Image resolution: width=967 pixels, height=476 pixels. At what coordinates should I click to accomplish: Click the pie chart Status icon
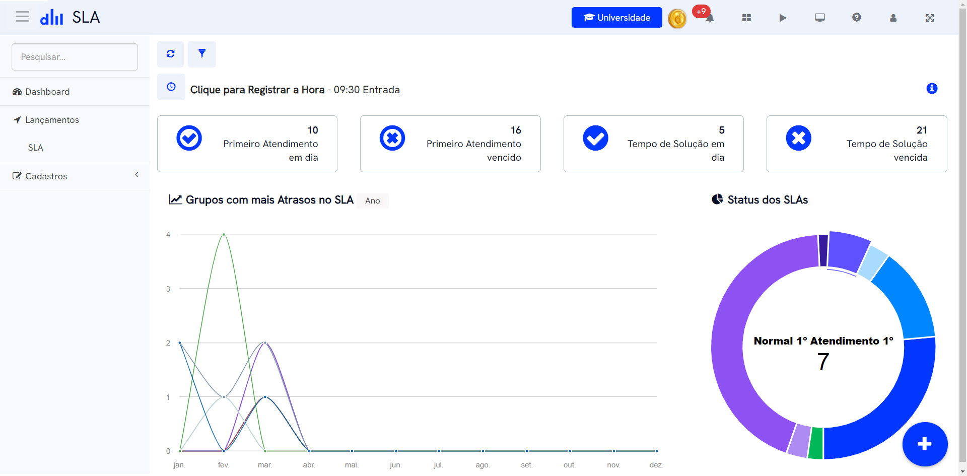coord(717,199)
